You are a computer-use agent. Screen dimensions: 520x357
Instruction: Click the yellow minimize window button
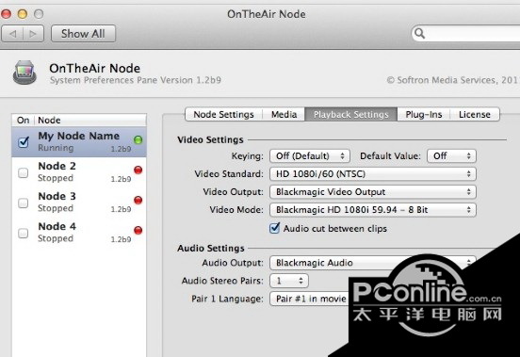pos(23,14)
